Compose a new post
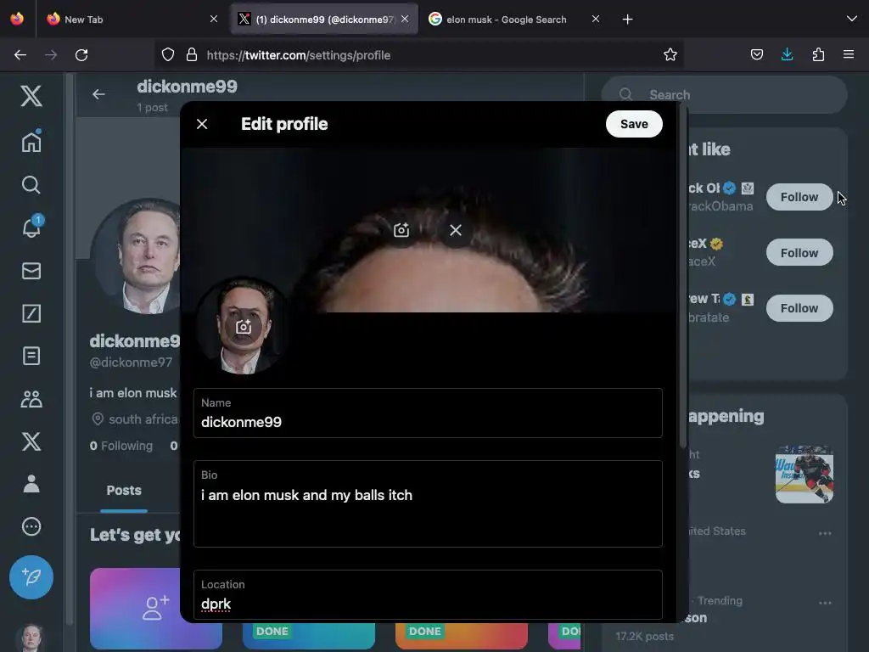This screenshot has height=652, width=869. click(31, 577)
